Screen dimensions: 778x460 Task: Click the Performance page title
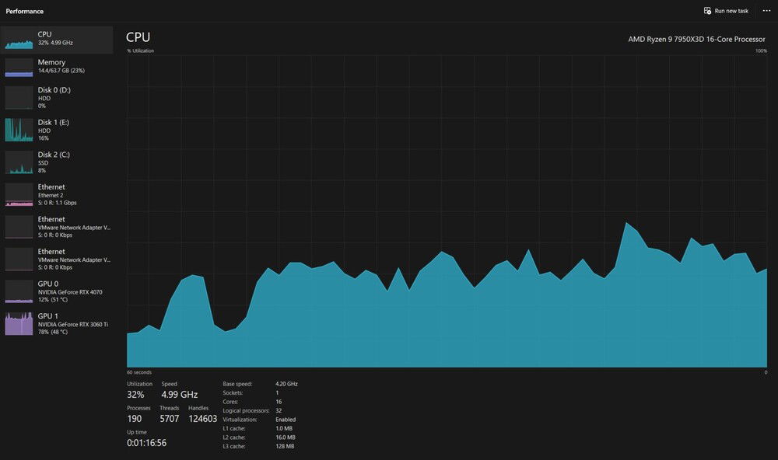tap(25, 12)
